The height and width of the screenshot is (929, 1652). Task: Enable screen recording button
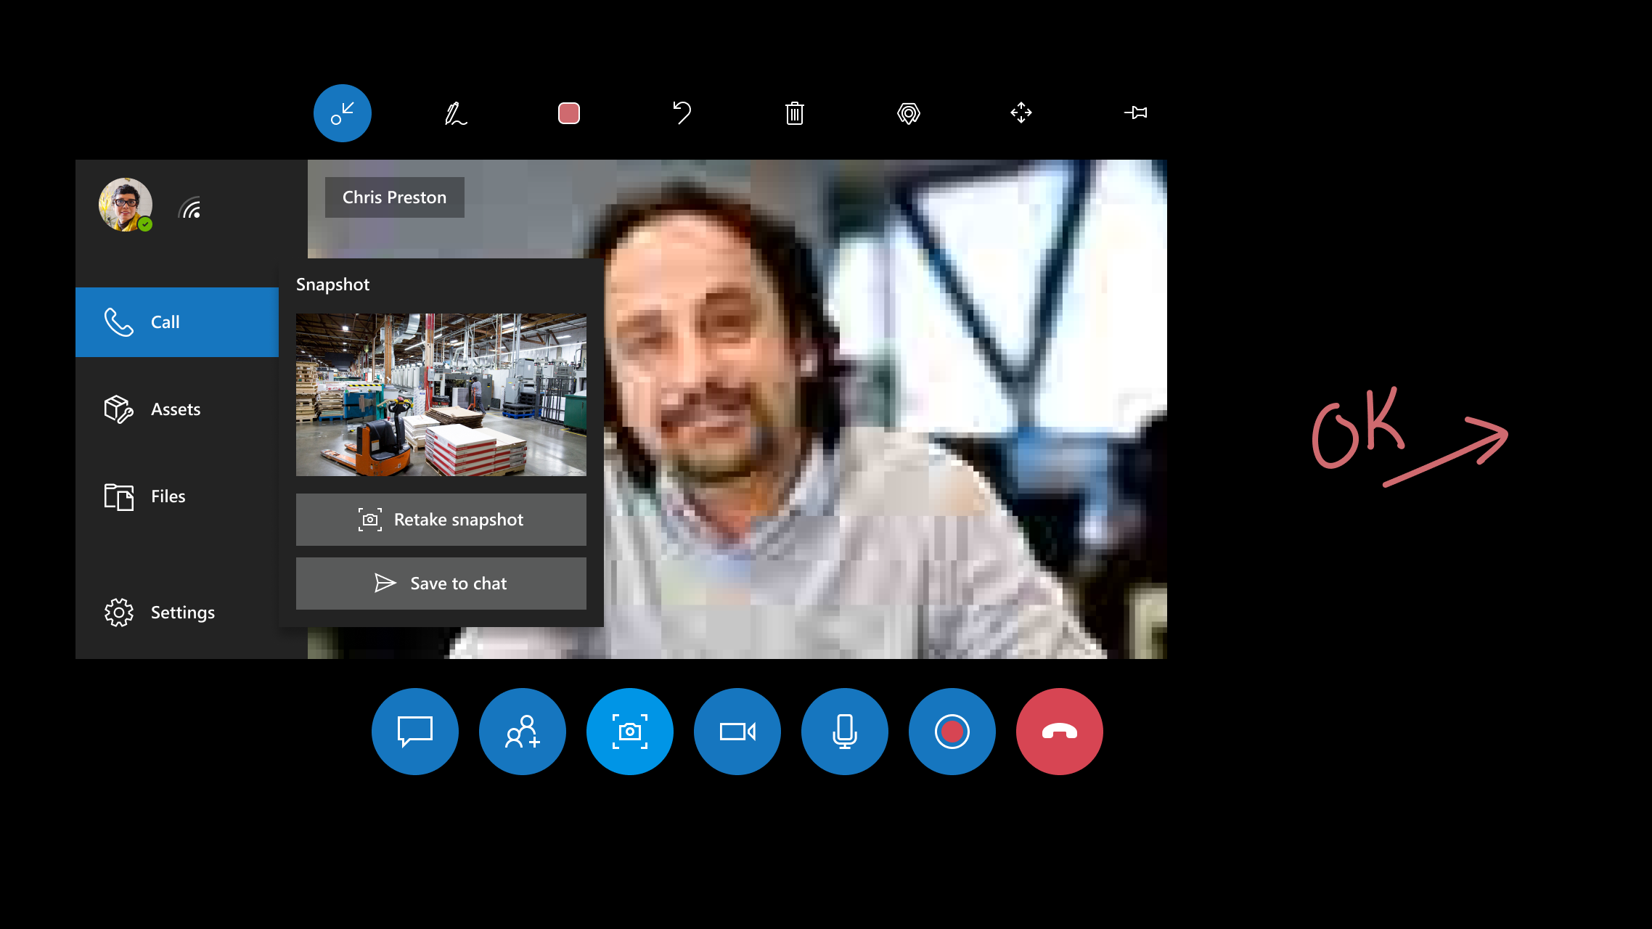point(952,732)
